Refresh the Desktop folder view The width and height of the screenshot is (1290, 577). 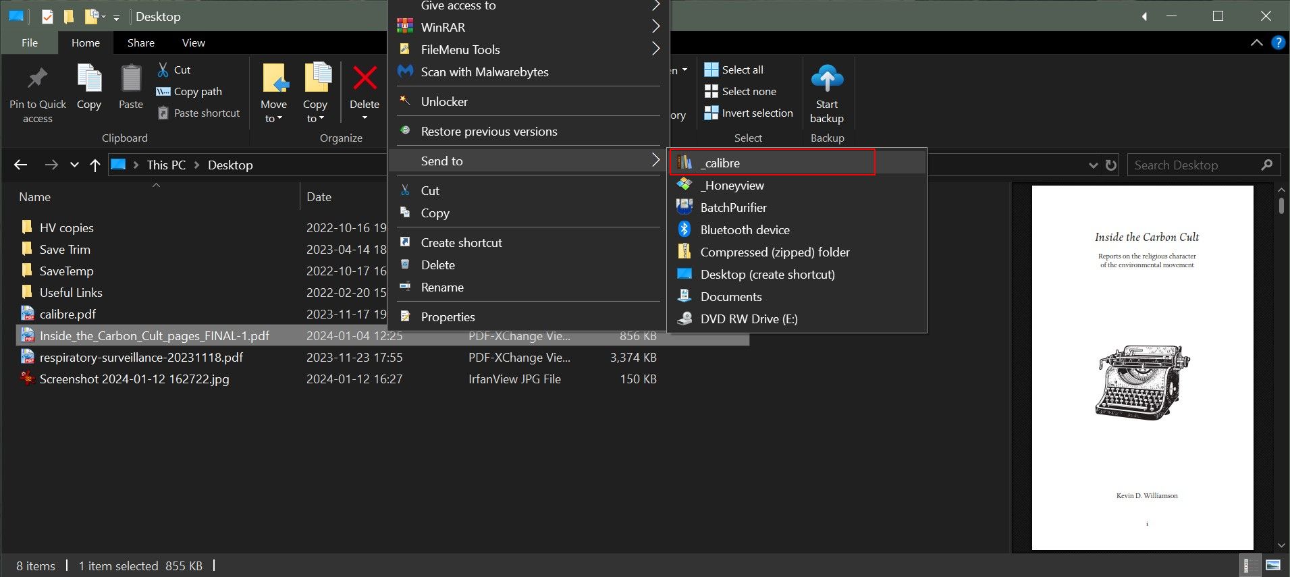coord(1111,165)
